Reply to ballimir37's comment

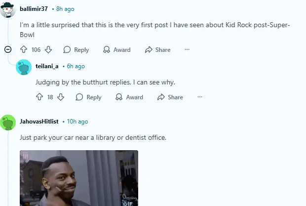[x=76, y=49]
